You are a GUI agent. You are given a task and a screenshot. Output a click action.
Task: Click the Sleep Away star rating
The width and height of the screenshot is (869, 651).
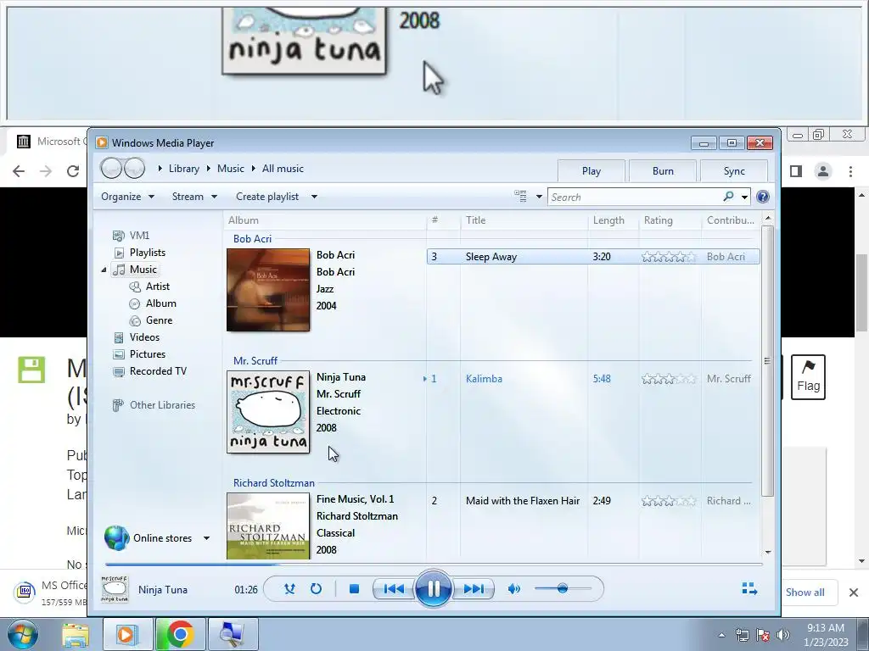click(x=669, y=257)
